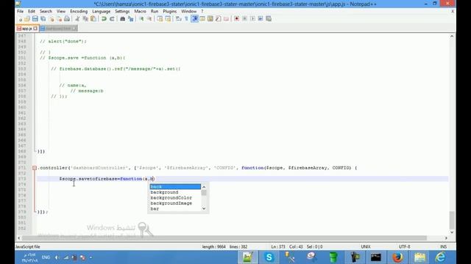471x264 pixels.
Task: Open the Window menu
Action: [x=188, y=12]
